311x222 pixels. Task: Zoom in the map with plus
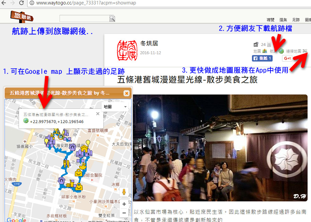(x=124, y=204)
